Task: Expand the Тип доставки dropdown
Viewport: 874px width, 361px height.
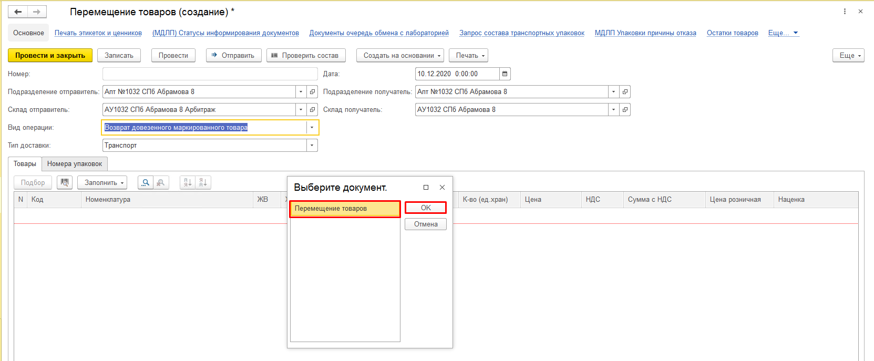Action: [x=312, y=146]
